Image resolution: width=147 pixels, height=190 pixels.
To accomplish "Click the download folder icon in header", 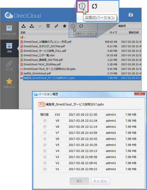I will (131, 15).
